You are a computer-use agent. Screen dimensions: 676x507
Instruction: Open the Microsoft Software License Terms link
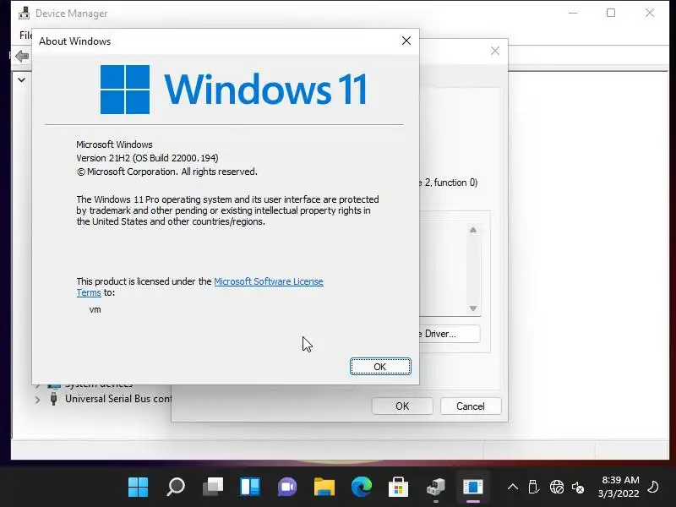268,281
